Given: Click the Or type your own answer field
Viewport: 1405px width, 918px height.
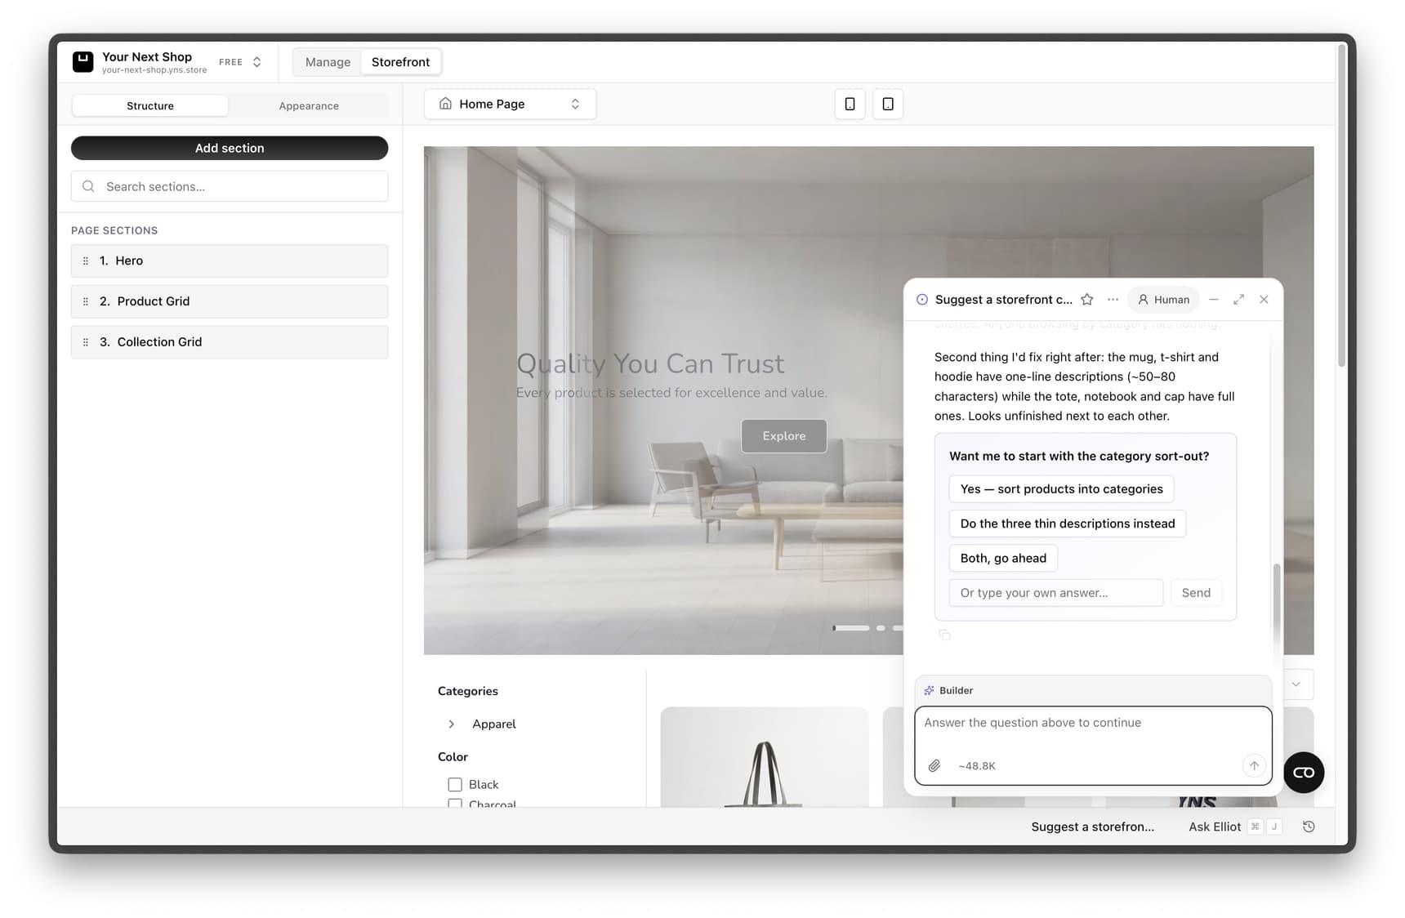Looking at the screenshot, I should 1056,593.
